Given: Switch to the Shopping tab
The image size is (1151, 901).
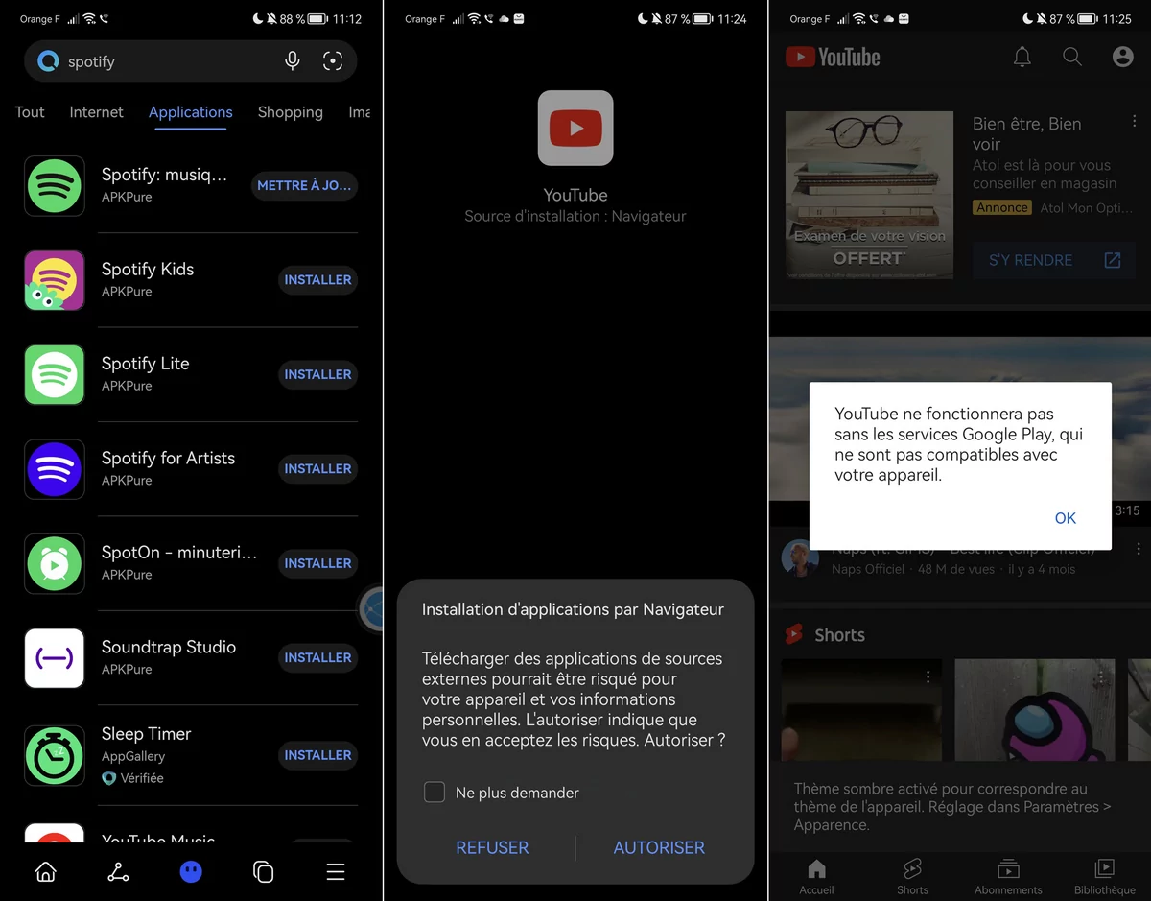Looking at the screenshot, I should tap(290, 112).
